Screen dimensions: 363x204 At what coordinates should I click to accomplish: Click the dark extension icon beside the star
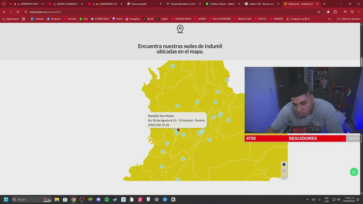[x=328, y=12]
